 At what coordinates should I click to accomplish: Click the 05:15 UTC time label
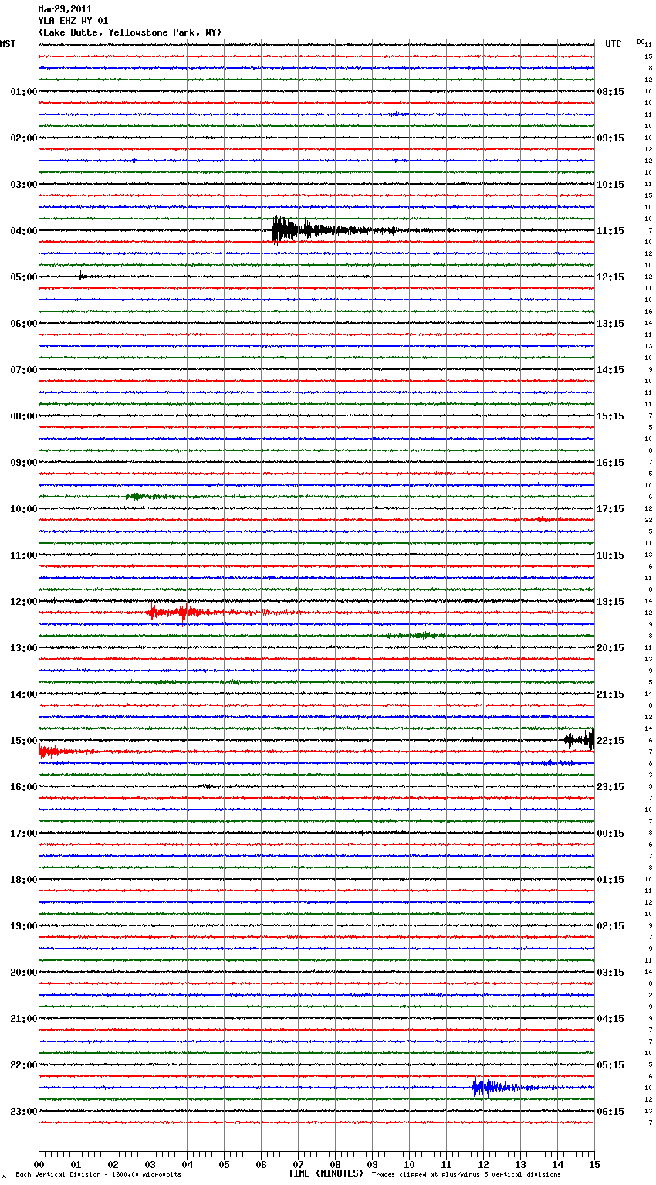pyautogui.click(x=610, y=1065)
